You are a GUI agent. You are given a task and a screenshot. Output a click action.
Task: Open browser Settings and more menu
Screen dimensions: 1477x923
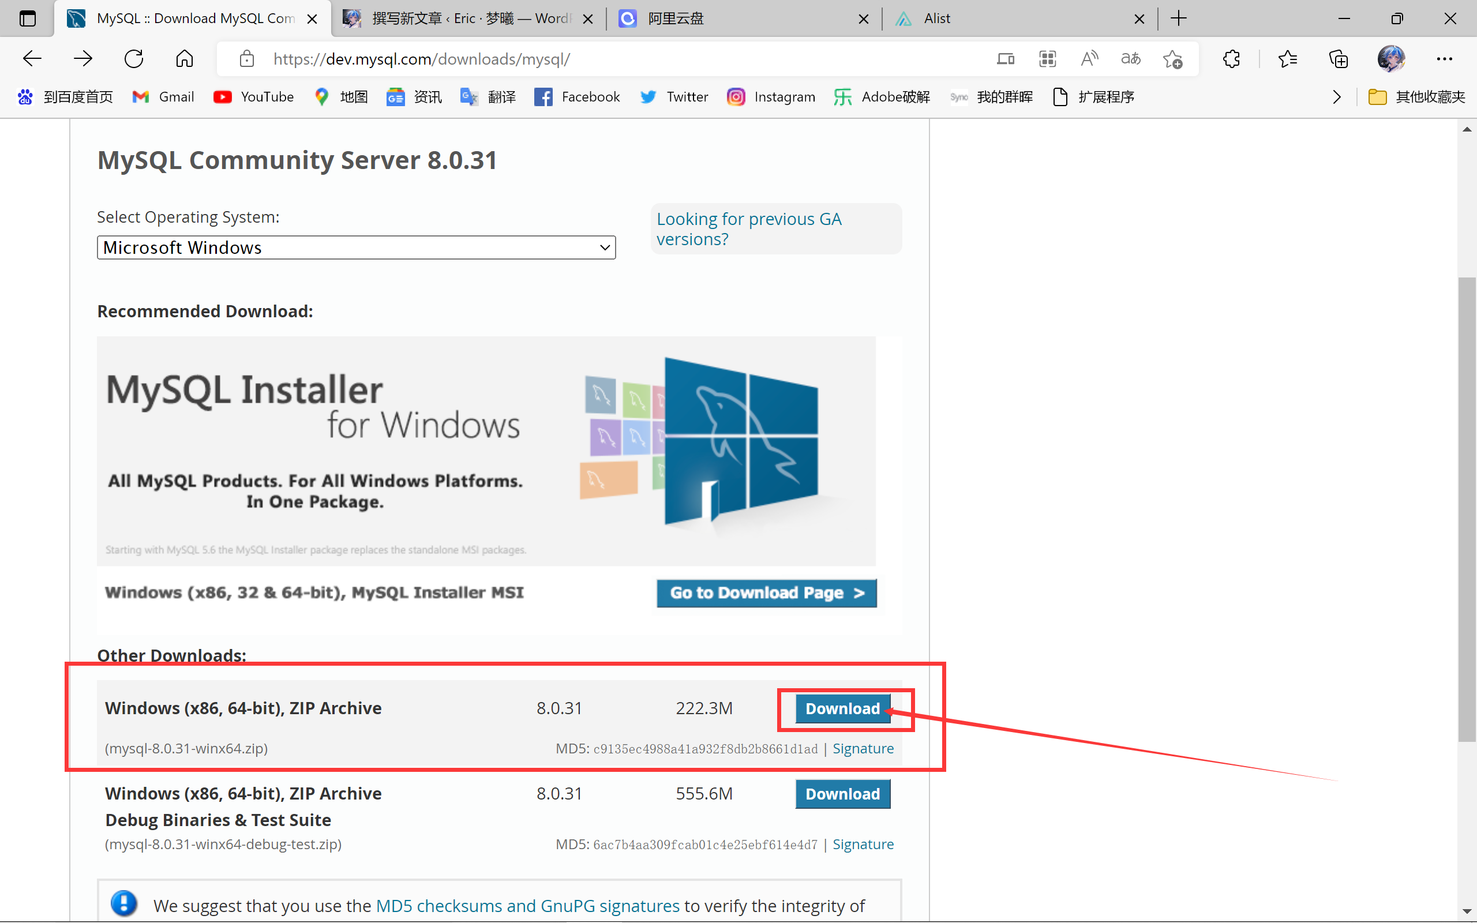coord(1444,59)
